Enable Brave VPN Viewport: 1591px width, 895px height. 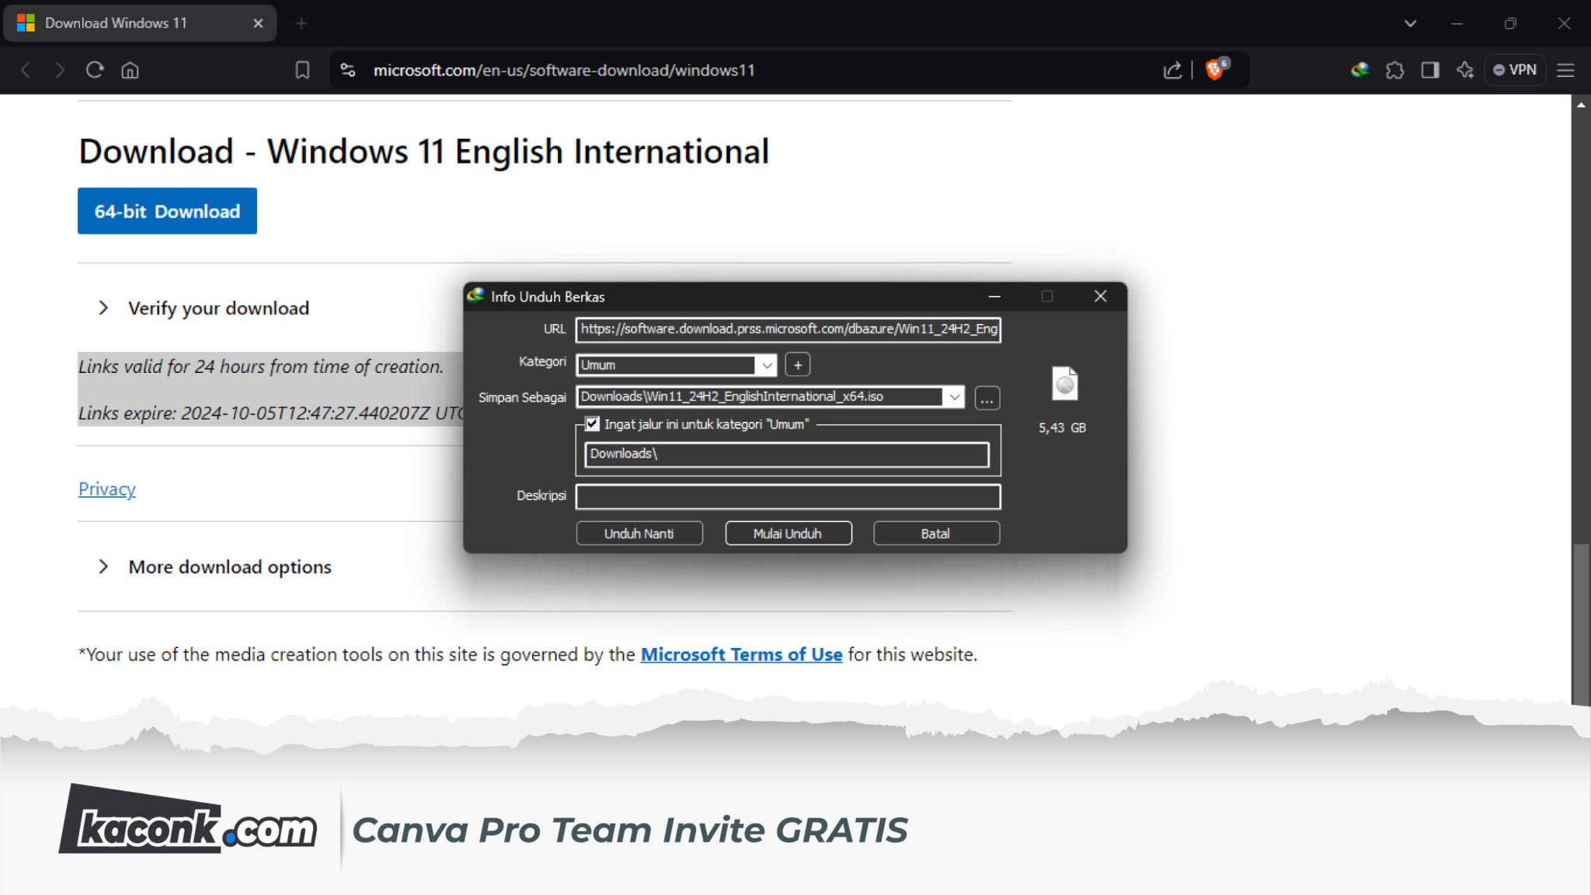pyautogui.click(x=1514, y=70)
